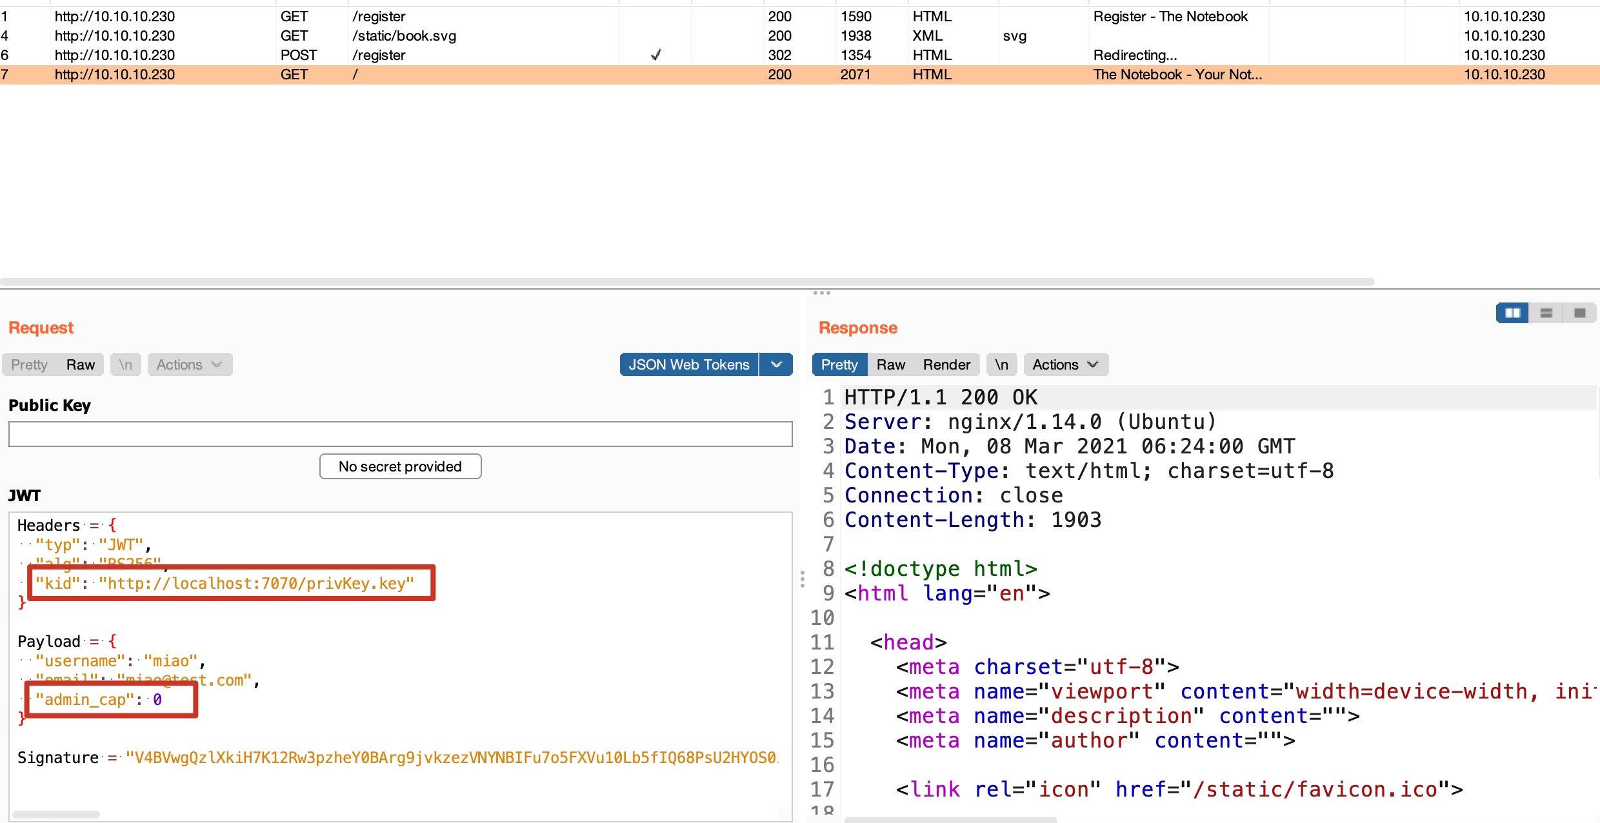1600x823 pixels.
Task: Switch to side-by-side layout view icon
Action: (x=1512, y=313)
